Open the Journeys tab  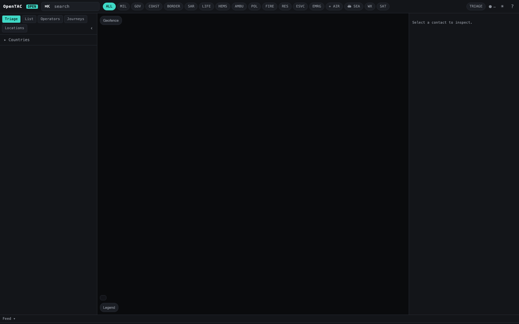76,19
